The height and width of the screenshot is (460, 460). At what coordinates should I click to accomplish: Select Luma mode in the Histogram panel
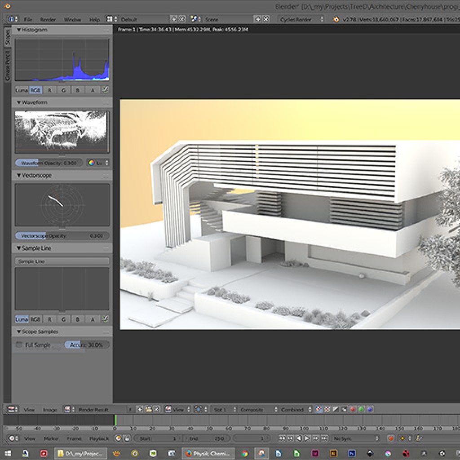tap(22, 90)
